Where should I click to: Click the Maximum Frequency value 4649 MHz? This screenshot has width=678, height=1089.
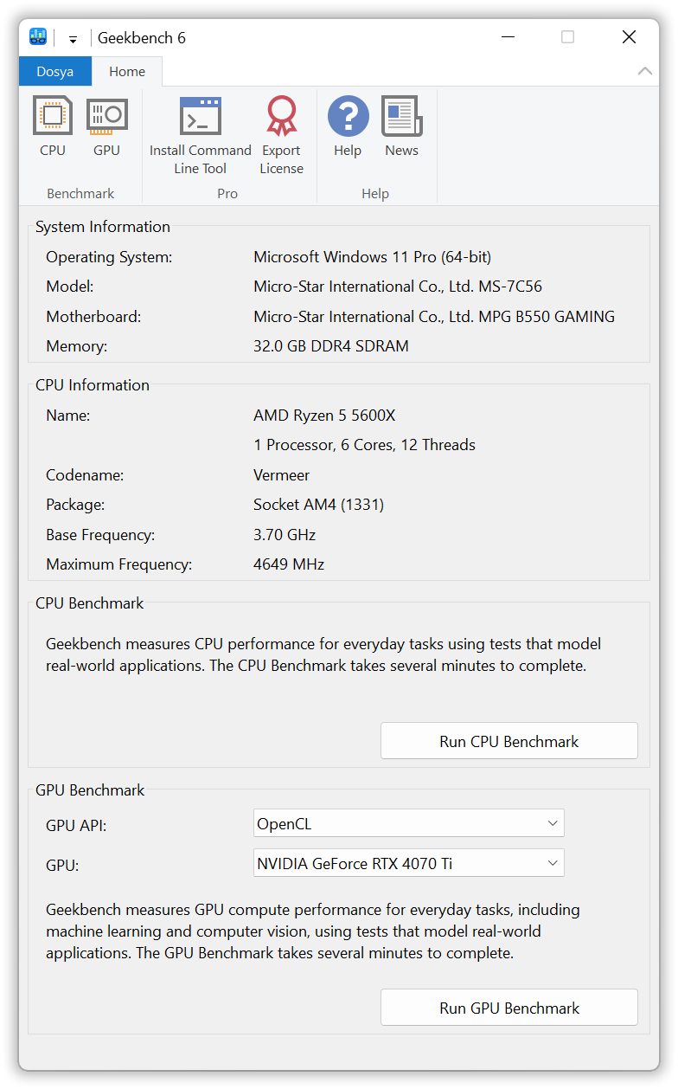tap(289, 564)
